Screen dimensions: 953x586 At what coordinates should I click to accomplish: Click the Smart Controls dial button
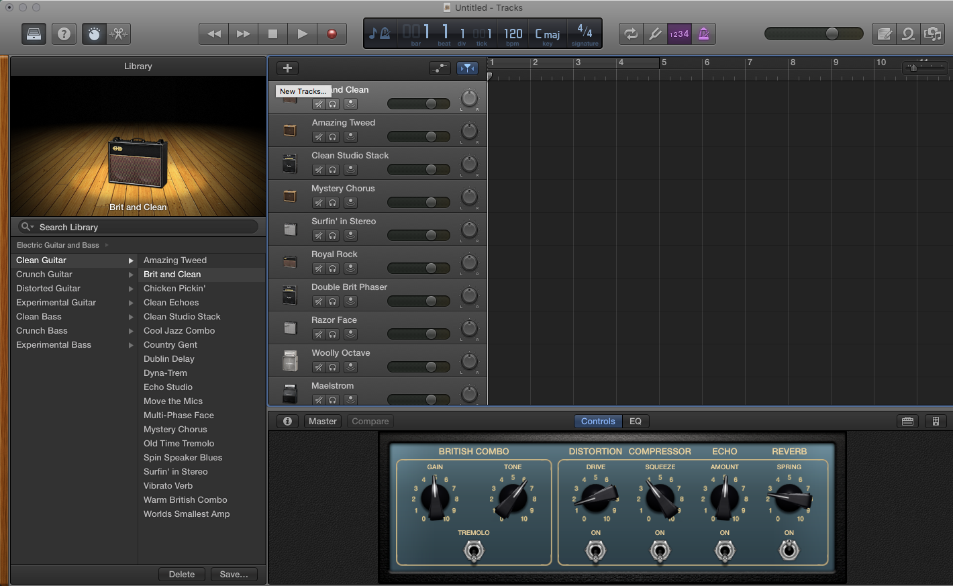(x=94, y=34)
